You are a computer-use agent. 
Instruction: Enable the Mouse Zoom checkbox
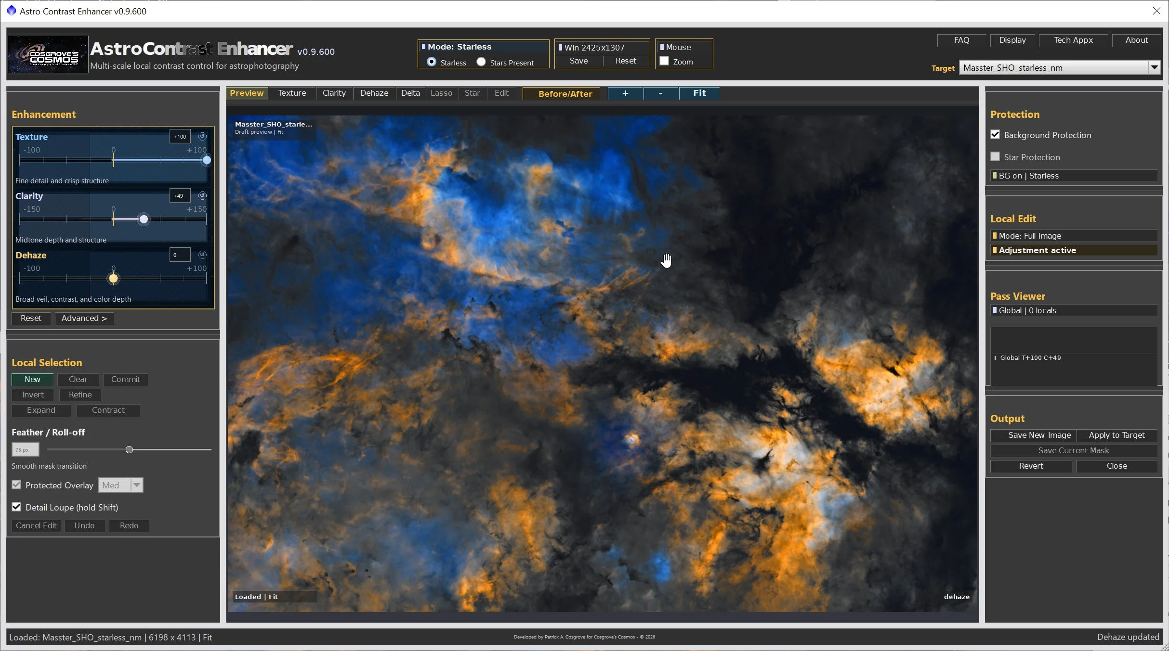point(664,61)
